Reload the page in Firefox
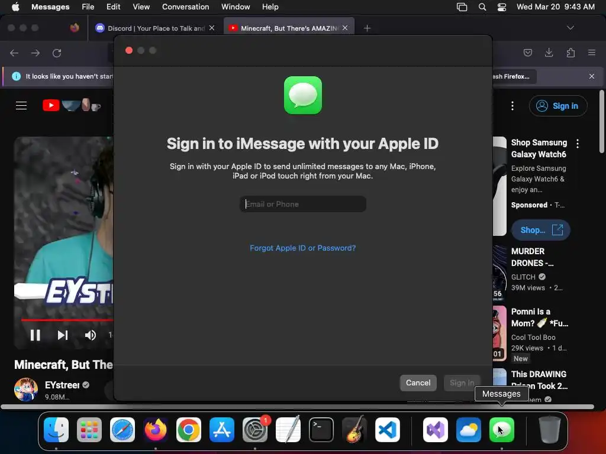Viewport: 606px width, 454px height. click(x=57, y=53)
